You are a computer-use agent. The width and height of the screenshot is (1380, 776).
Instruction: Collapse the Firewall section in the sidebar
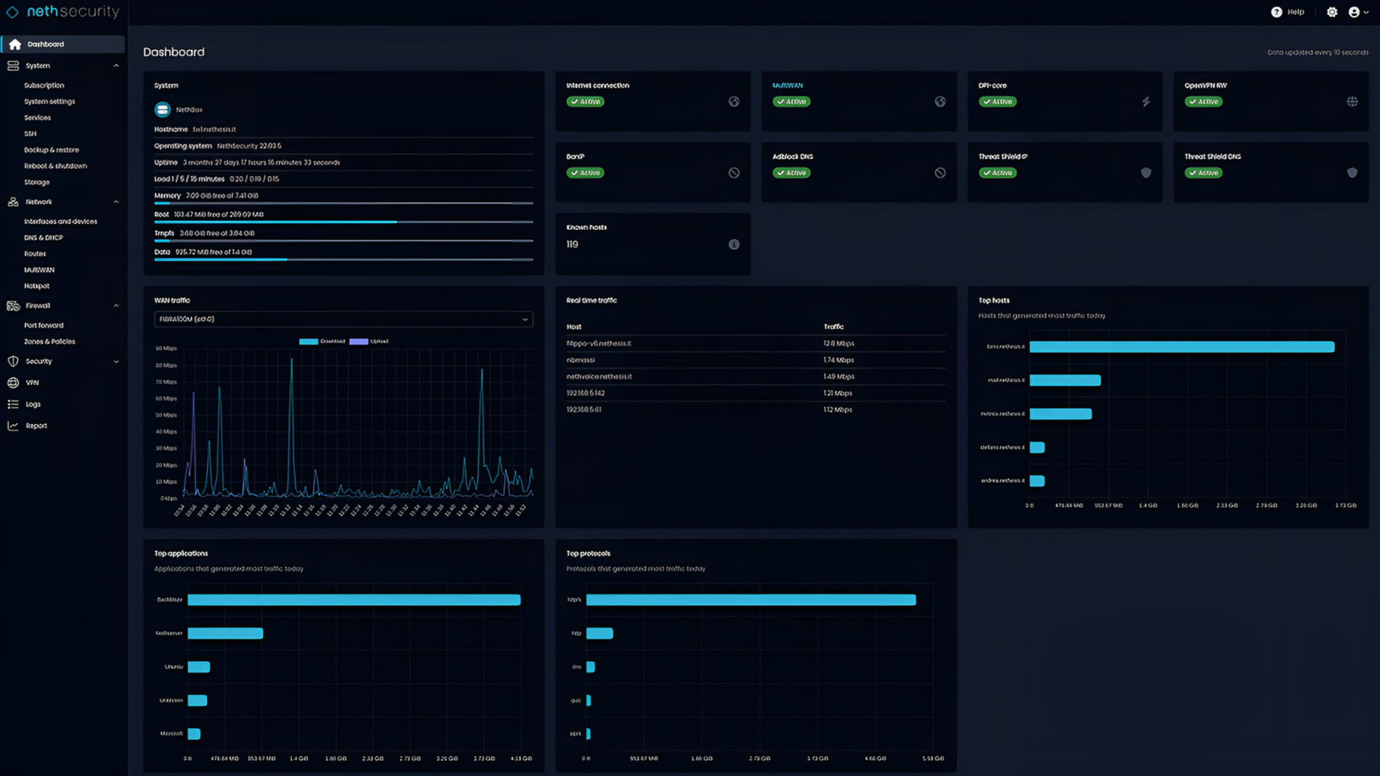coord(116,305)
